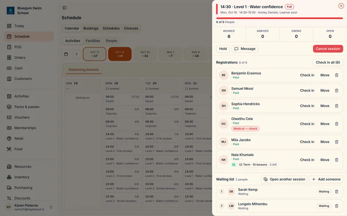Open the Cash section

[29, 68]
